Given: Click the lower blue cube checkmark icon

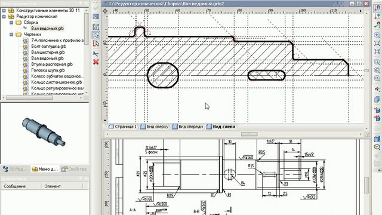Looking at the screenshot, I should click(377, 118).
